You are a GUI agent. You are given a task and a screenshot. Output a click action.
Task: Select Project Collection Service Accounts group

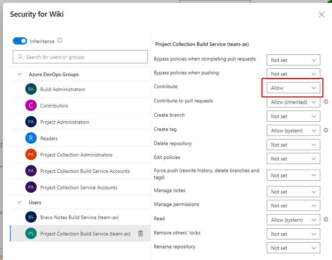click(x=81, y=187)
